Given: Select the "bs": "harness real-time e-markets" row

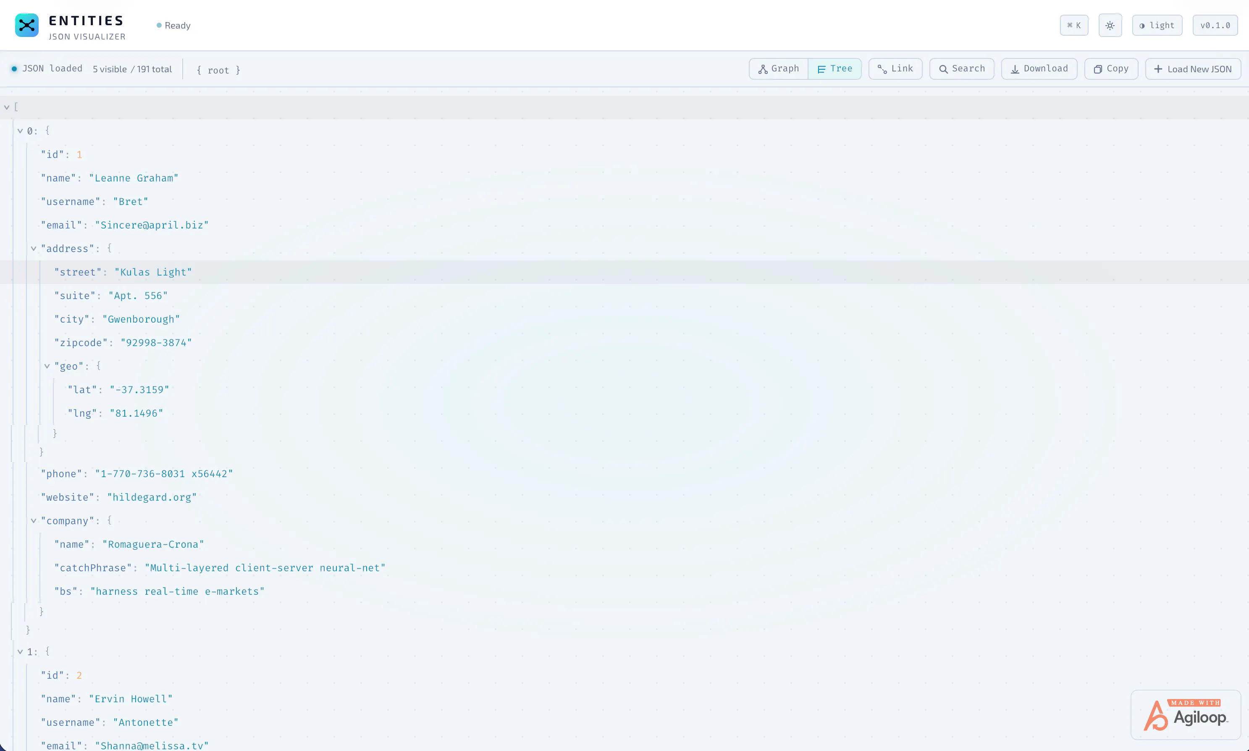Looking at the screenshot, I should pyautogui.click(x=624, y=591).
